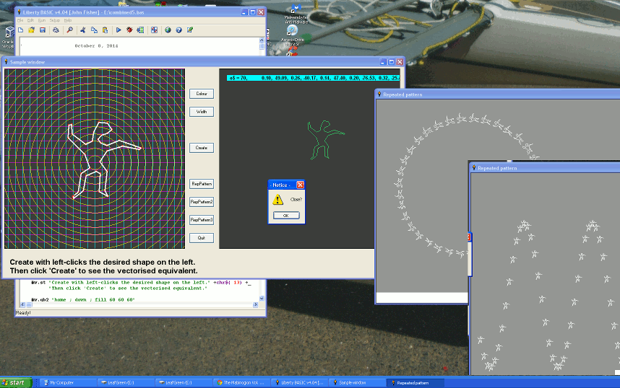The height and width of the screenshot is (388, 620).
Task: Open the File menu
Action: click(21, 20)
